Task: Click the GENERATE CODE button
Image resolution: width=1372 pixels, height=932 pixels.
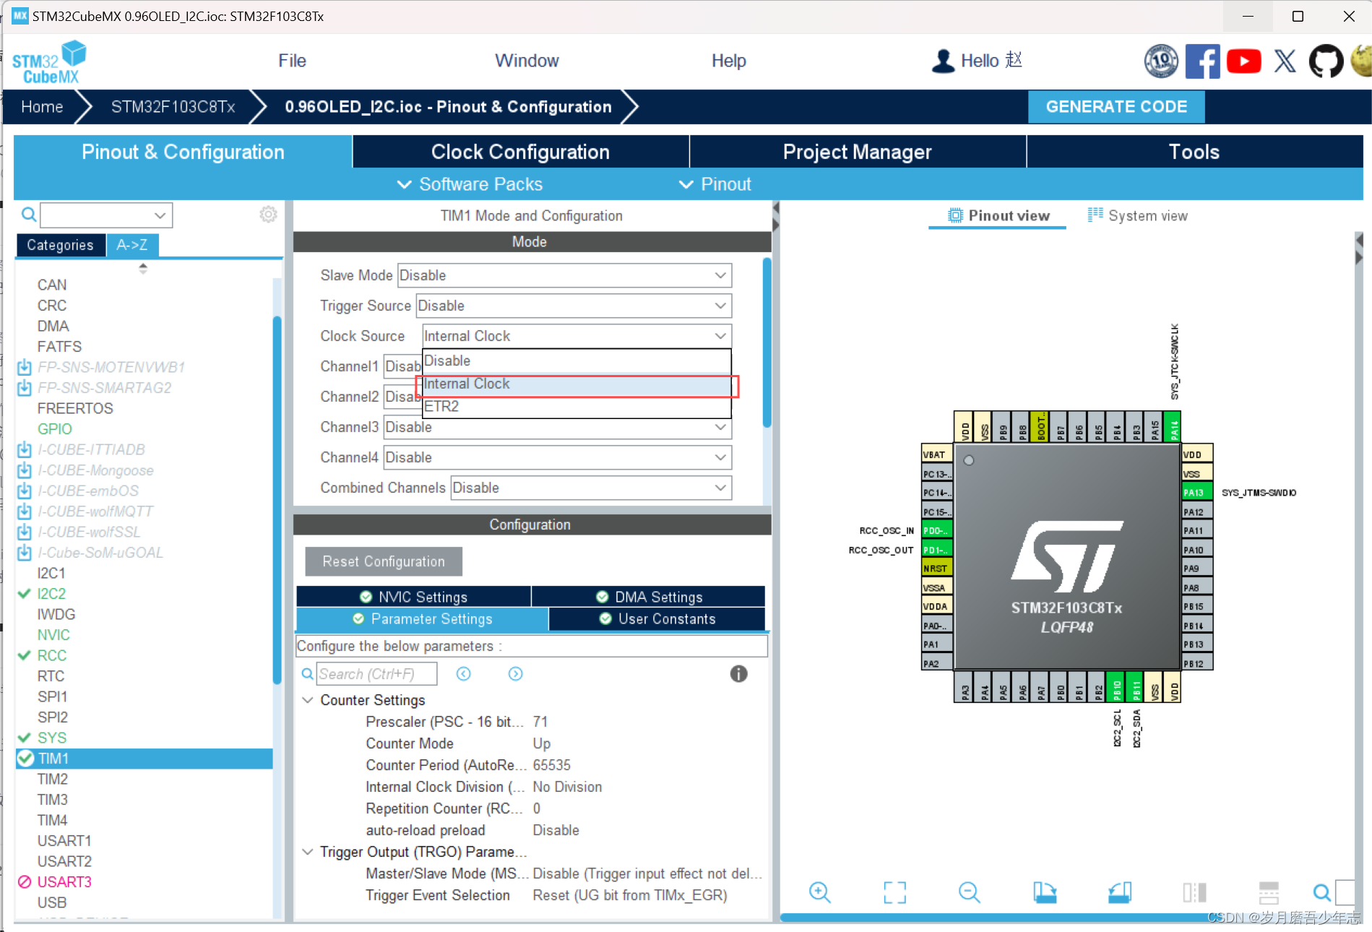Action: click(1116, 107)
